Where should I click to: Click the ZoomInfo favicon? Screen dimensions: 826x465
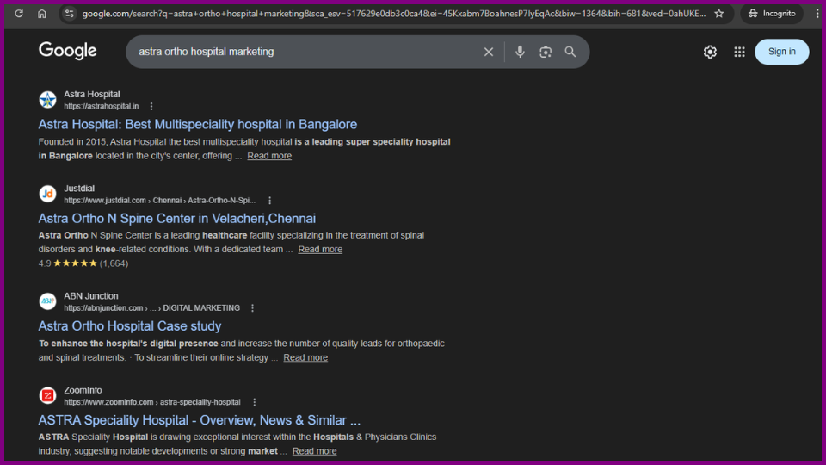click(x=47, y=395)
